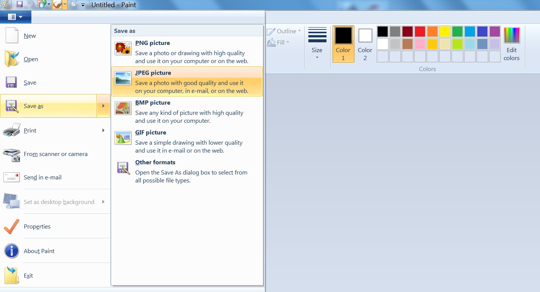This screenshot has height=292, width=540.
Task: Select the Brushes icon in quick access toolbar
Action: (x=57, y=5)
